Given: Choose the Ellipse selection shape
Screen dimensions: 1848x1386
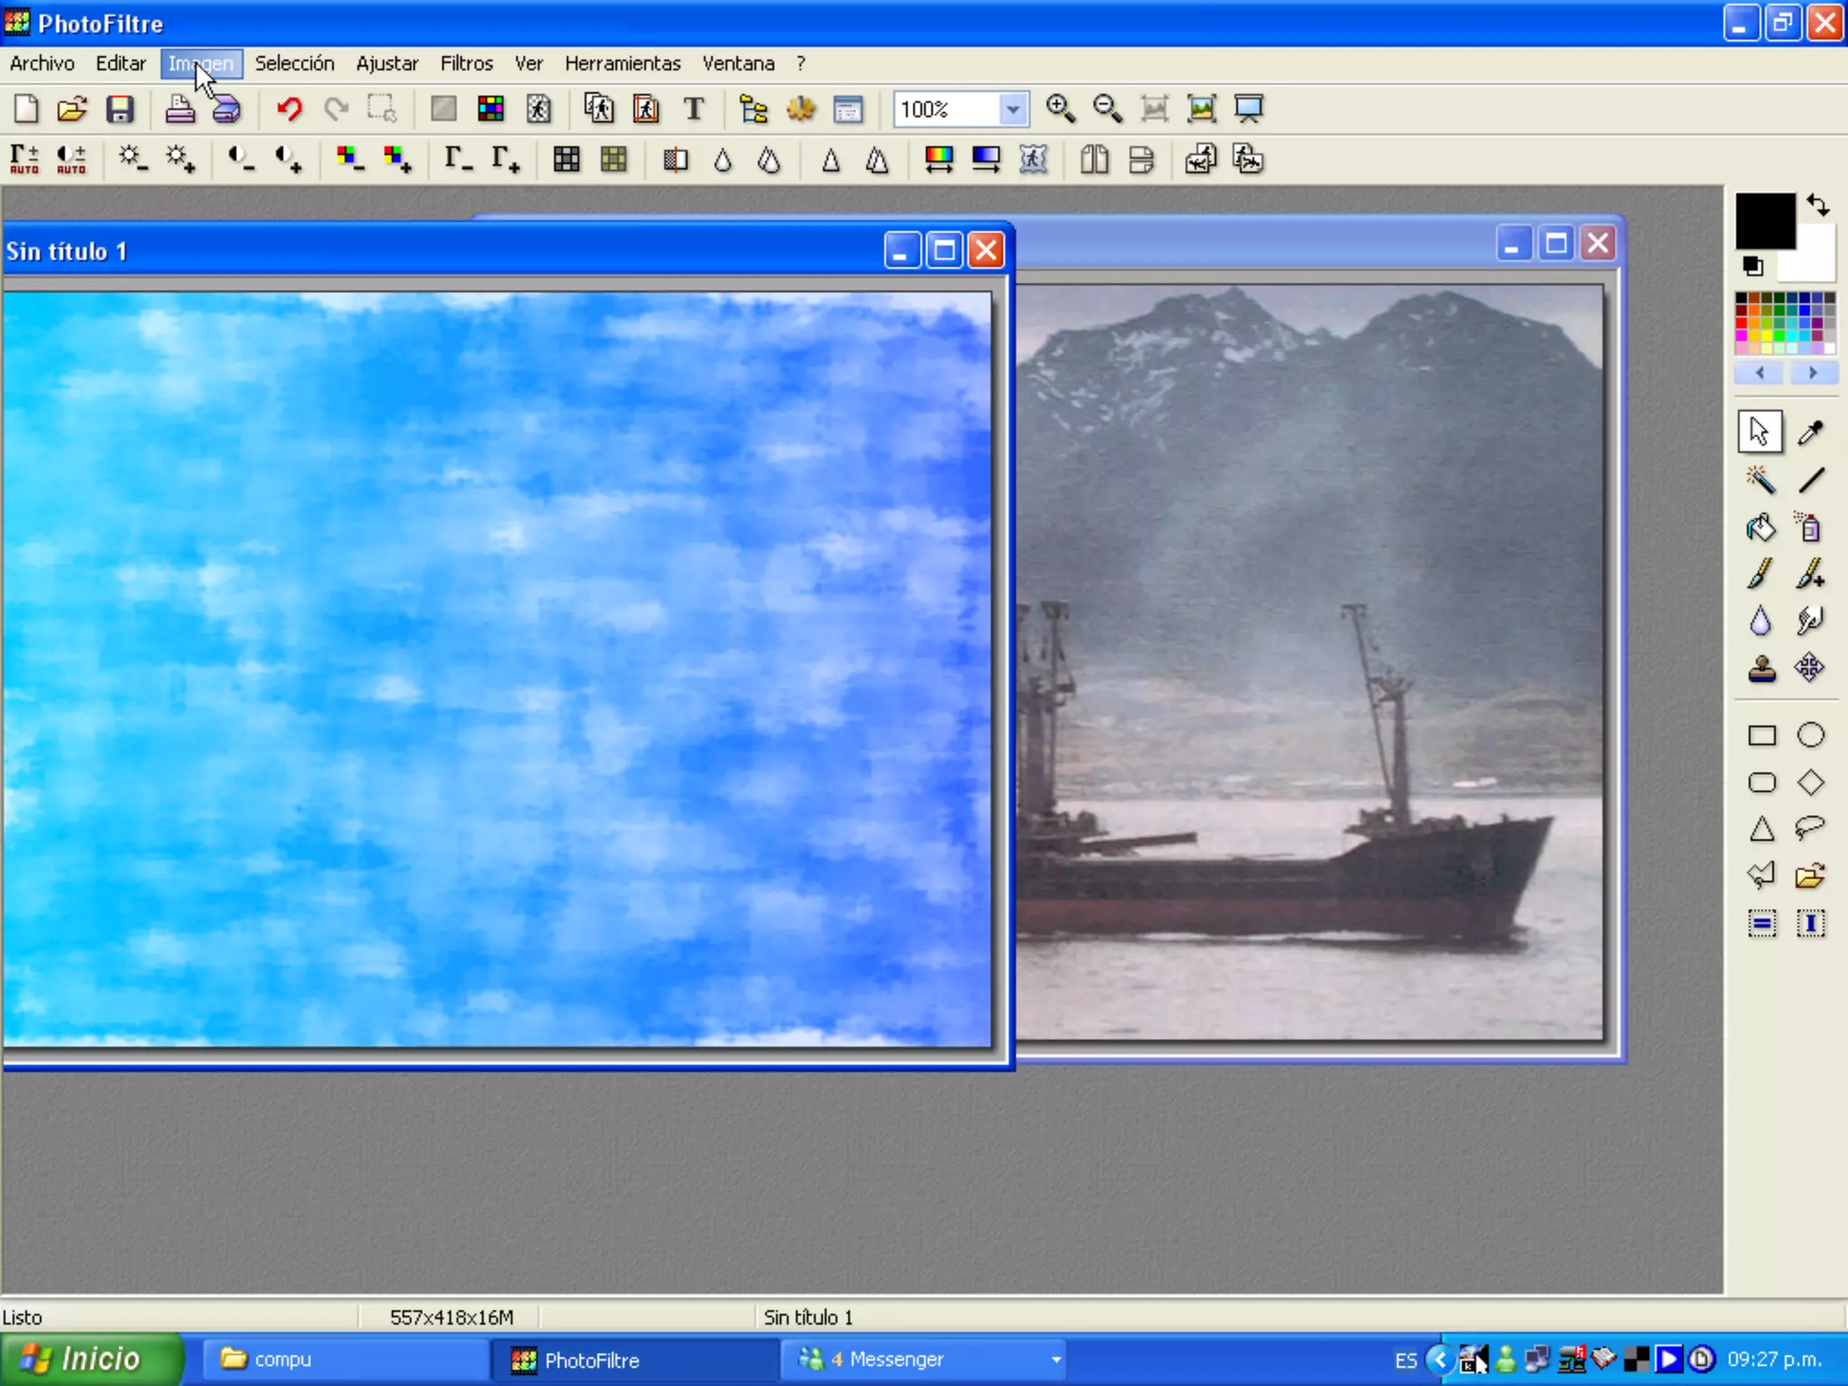Looking at the screenshot, I should tap(1810, 735).
